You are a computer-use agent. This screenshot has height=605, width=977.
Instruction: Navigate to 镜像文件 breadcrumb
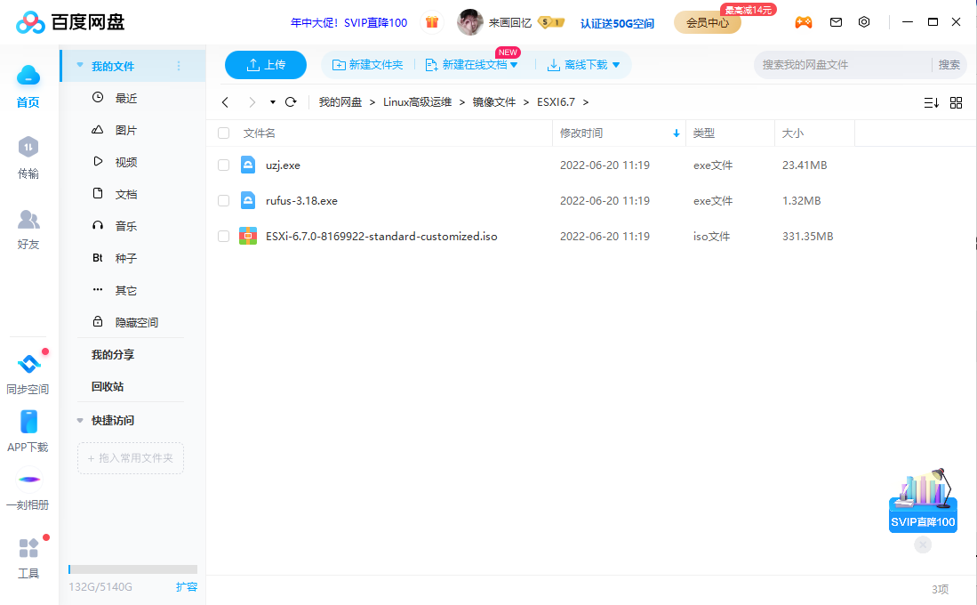click(x=494, y=102)
